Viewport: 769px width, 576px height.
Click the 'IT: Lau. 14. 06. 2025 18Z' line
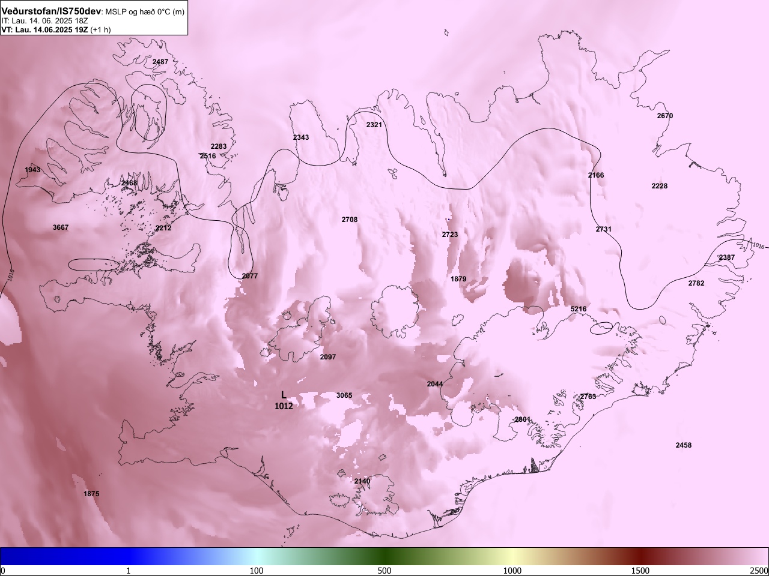tap(44, 20)
